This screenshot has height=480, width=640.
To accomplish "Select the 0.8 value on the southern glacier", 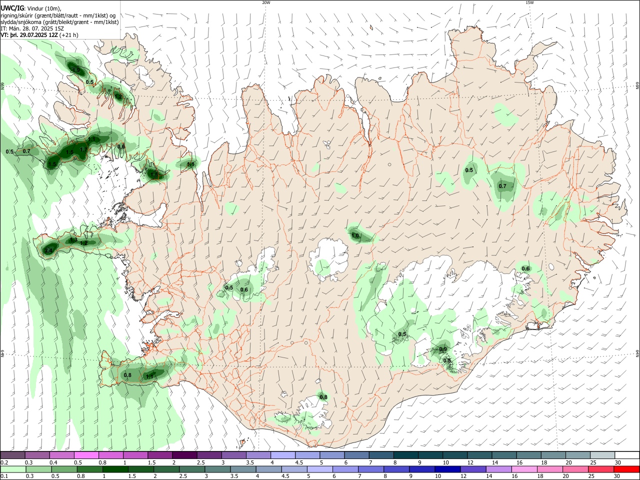I will tap(323, 397).
